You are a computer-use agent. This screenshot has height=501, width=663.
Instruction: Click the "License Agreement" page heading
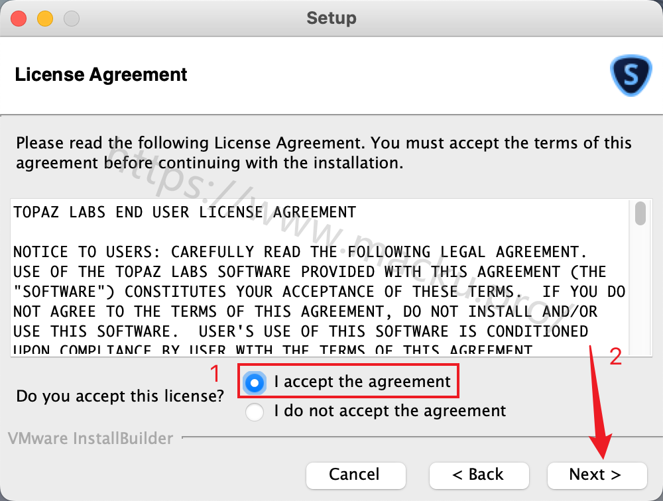coord(101,75)
